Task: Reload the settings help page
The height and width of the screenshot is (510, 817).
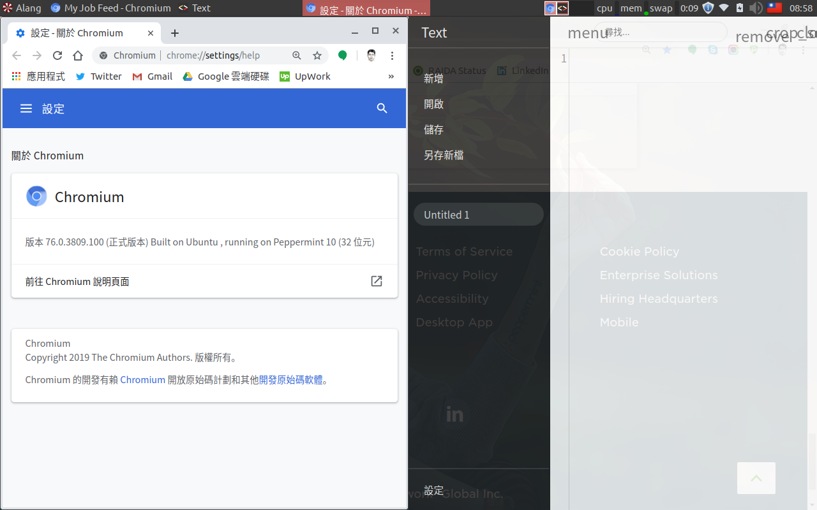Action: (x=57, y=55)
